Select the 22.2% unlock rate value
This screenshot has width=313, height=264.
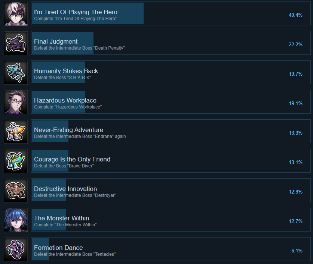point(295,45)
